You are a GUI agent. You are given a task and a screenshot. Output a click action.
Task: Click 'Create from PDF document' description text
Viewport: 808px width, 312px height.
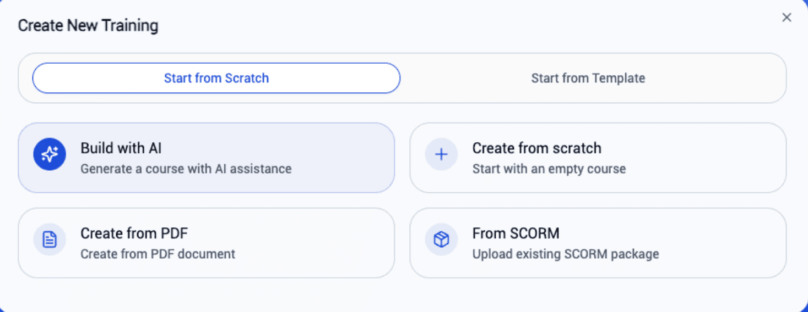(158, 254)
